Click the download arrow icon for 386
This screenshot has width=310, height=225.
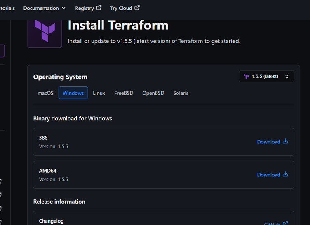285,141
